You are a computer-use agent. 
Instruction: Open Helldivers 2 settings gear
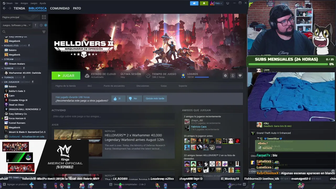click(225, 76)
